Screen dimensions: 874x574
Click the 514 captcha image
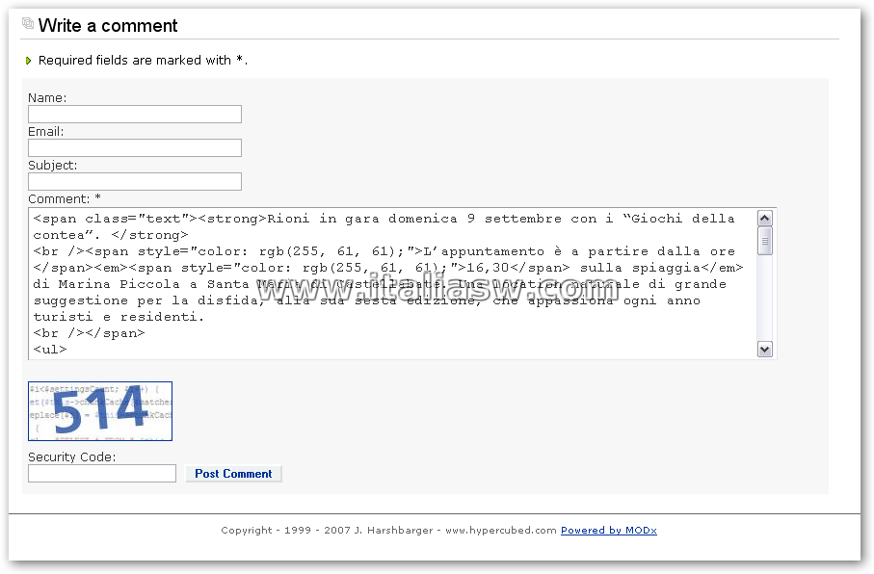(x=100, y=411)
